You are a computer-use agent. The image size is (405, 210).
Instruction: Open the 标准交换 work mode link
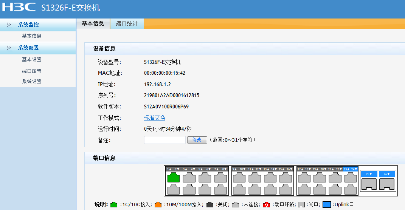pos(154,118)
